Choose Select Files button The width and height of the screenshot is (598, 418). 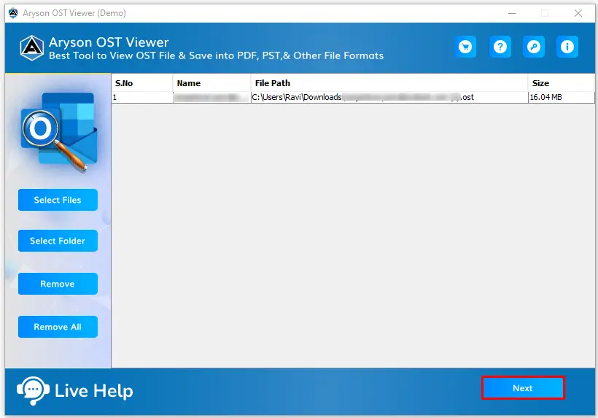[x=58, y=200]
